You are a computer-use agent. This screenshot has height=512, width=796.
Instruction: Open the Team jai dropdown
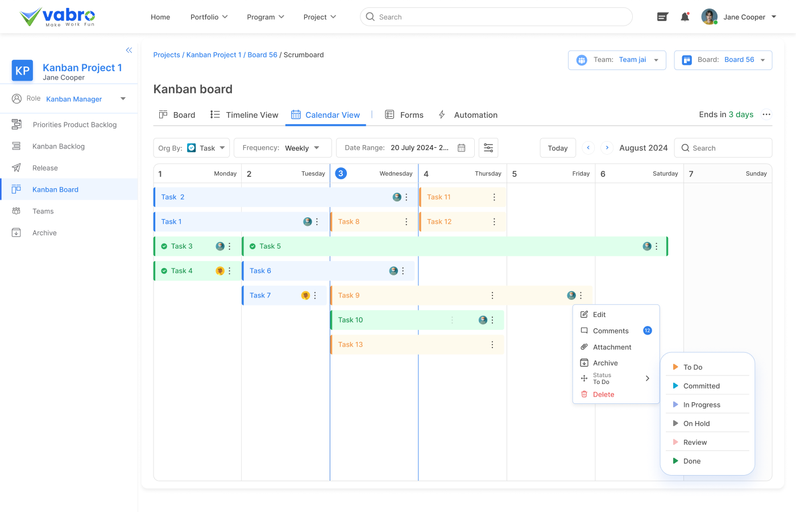pos(617,60)
